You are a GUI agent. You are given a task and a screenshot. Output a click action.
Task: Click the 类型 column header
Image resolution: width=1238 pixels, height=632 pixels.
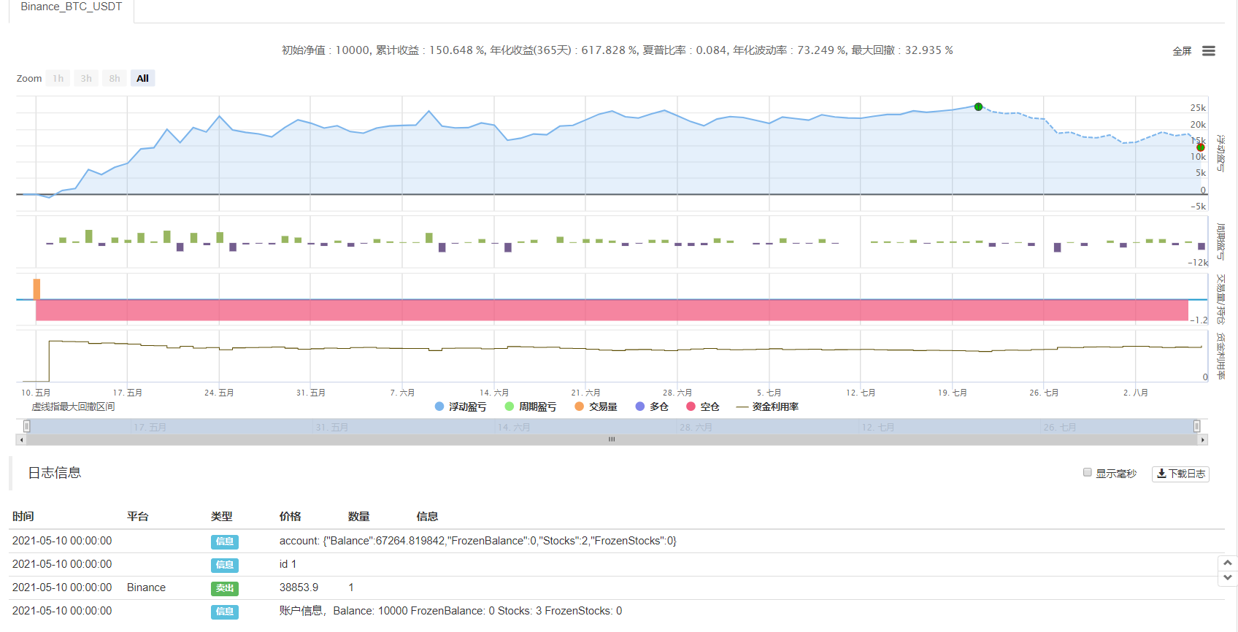tap(222, 517)
